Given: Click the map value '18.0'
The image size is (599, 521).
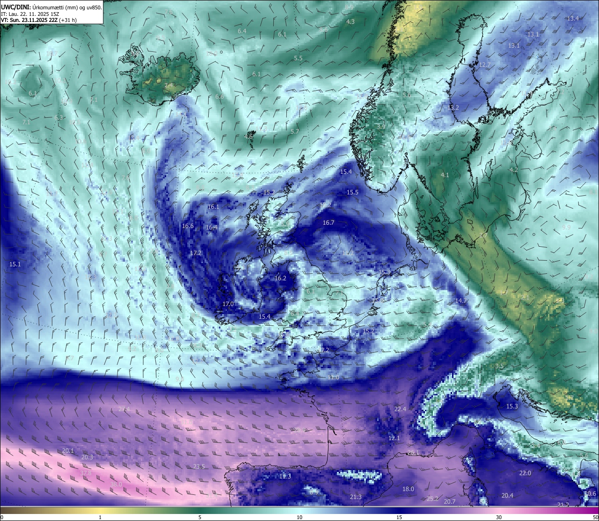Looking at the screenshot, I should coord(408,489).
